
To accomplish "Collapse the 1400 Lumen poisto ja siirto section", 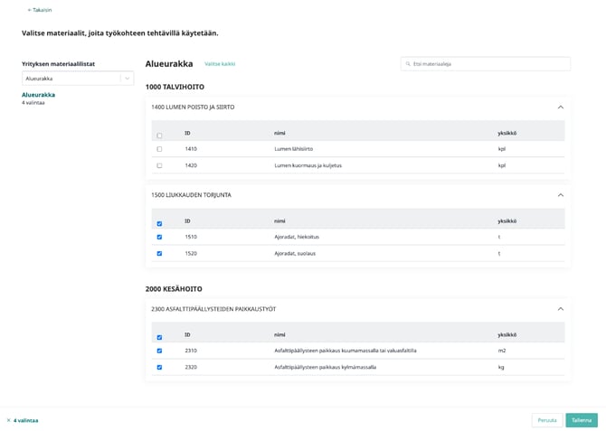I will coord(560,107).
